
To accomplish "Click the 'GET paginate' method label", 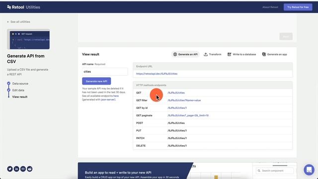I will coord(144,115).
